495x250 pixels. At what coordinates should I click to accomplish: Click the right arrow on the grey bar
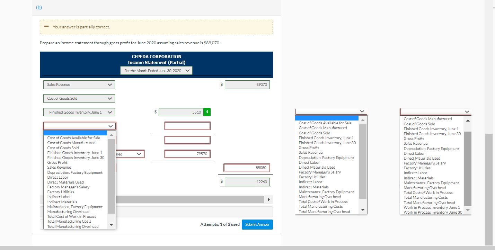(269, 199)
